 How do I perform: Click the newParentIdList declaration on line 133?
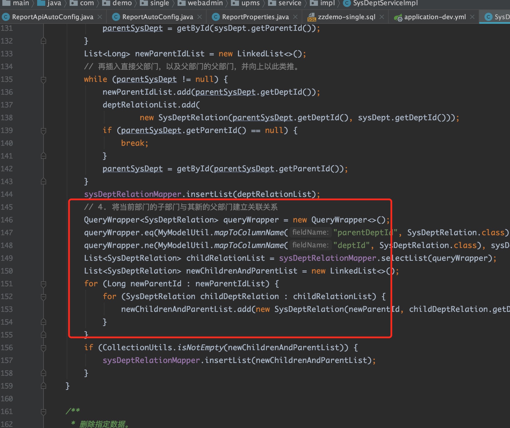170,54
